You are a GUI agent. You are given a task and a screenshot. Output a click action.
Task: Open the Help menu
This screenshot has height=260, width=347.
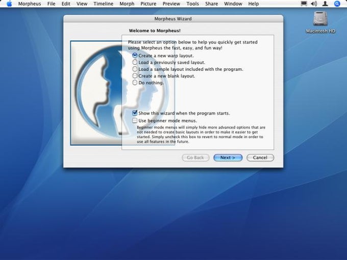coord(254,4)
